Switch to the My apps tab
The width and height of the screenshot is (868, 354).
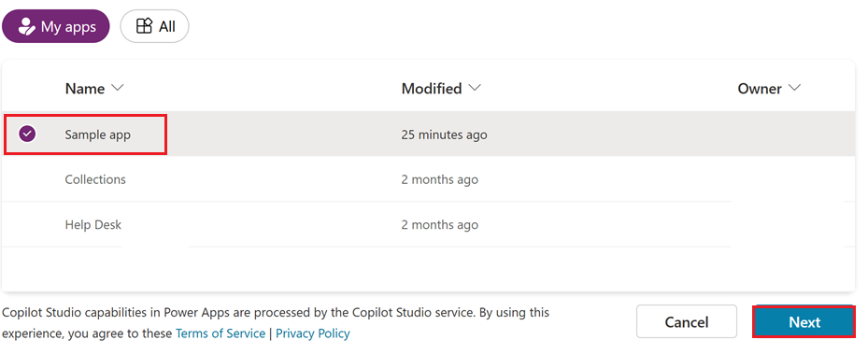56,26
